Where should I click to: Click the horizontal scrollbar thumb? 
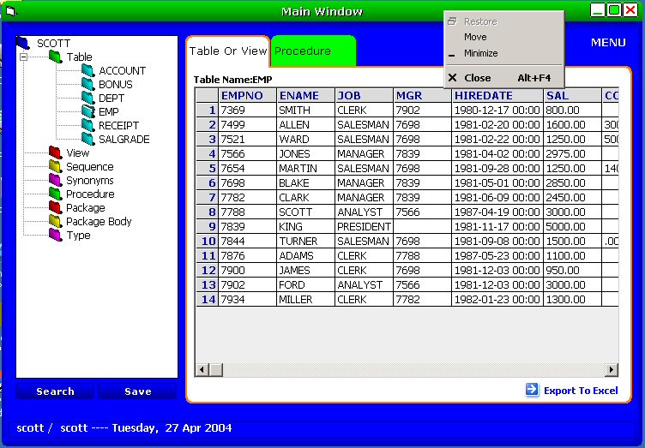click(x=216, y=369)
